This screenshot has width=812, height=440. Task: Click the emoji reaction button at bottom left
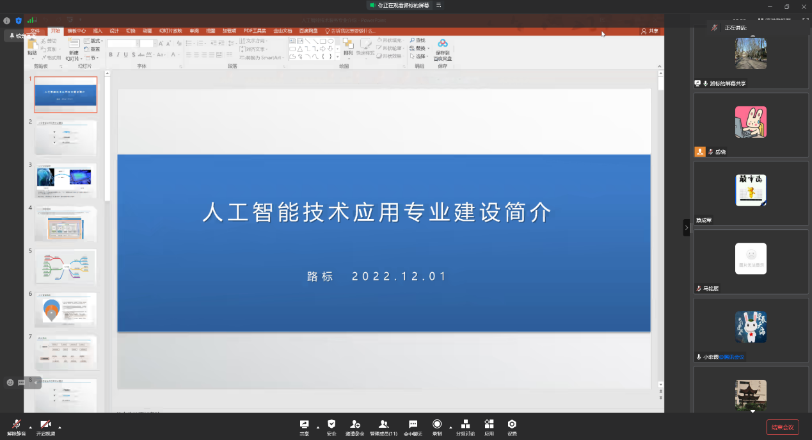(x=10, y=382)
